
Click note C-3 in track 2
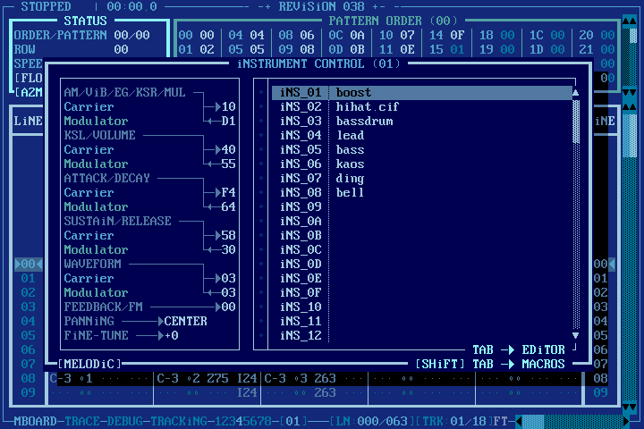click(167, 379)
